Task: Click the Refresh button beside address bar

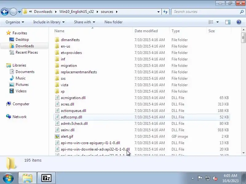Action: coord(165,12)
